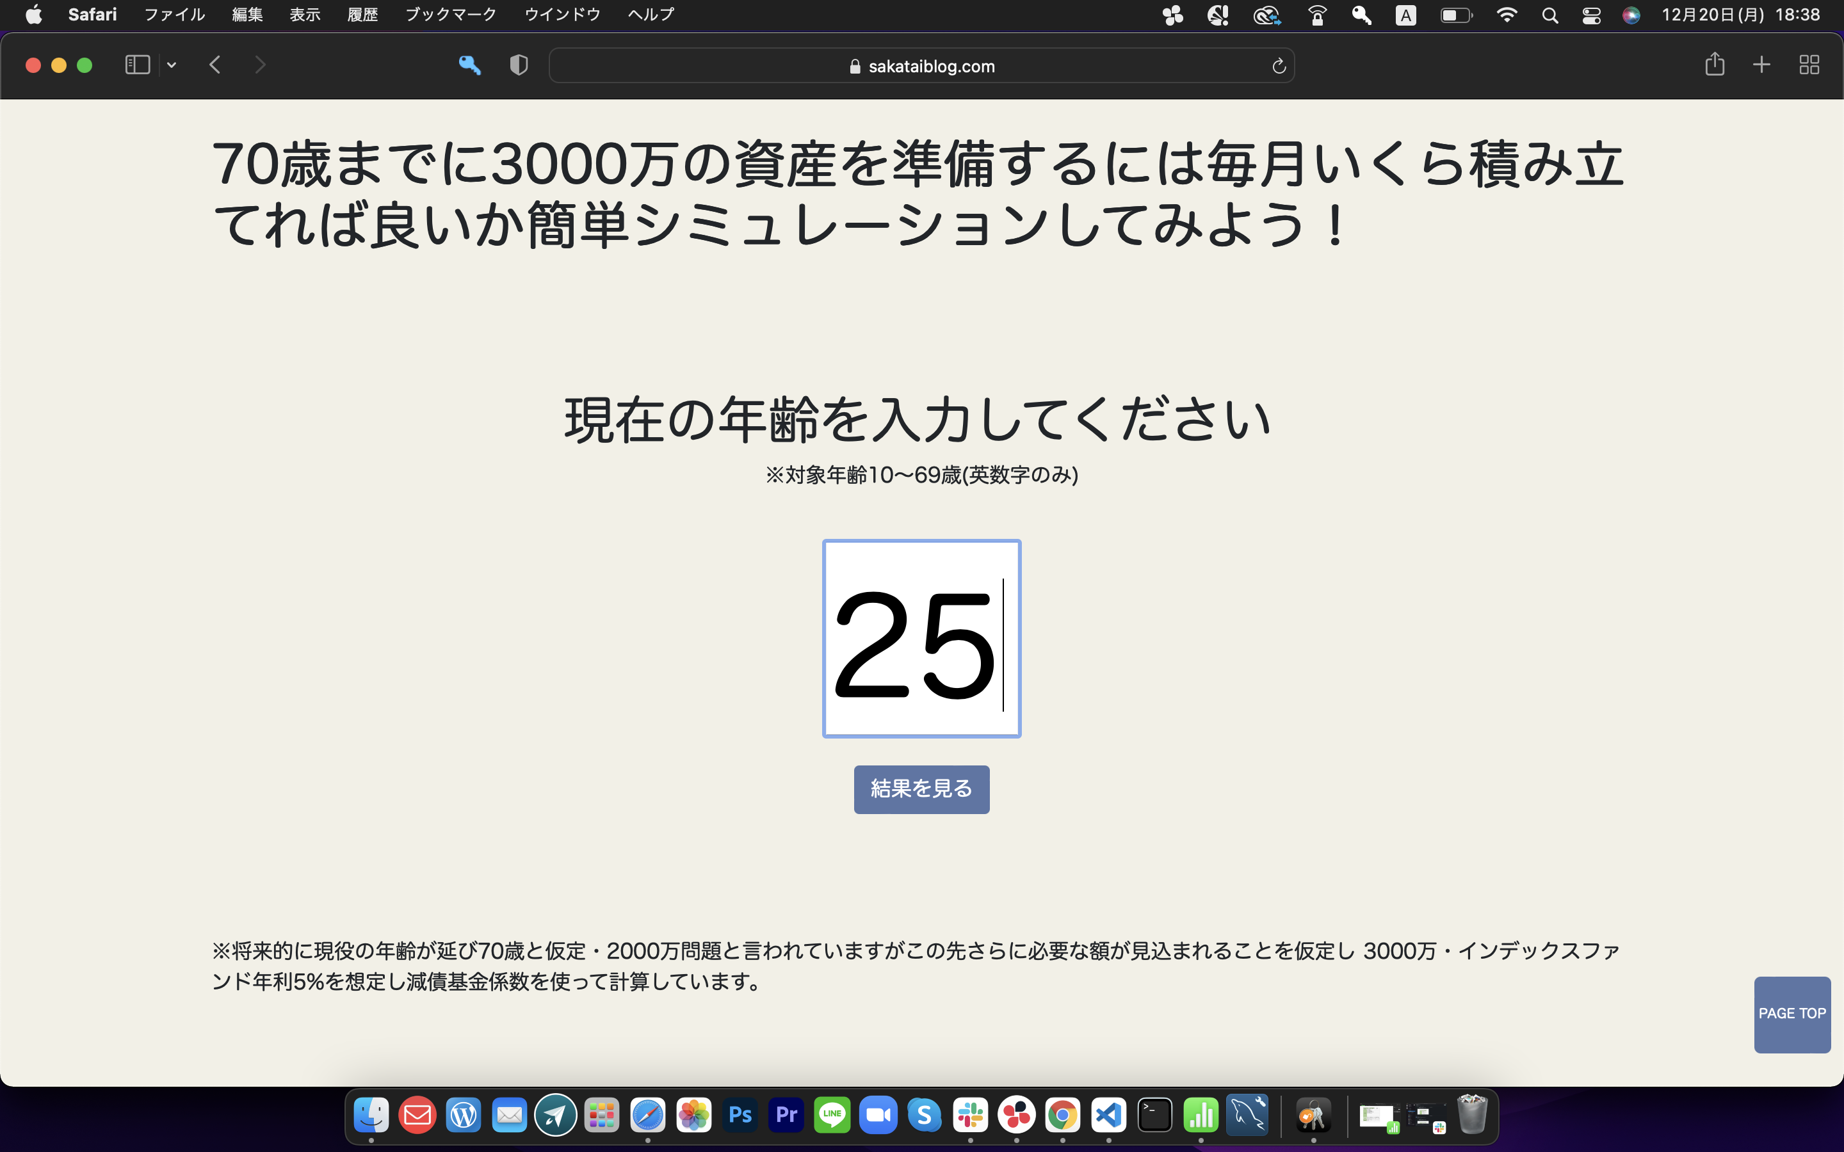Open Photoshop from the Dock
Image resolution: width=1844 pixels, height=1152 pixels.
coord(740,1114)
